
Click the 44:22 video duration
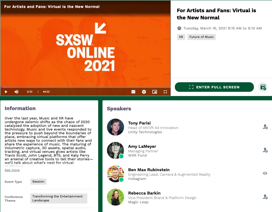pos(46,92)
